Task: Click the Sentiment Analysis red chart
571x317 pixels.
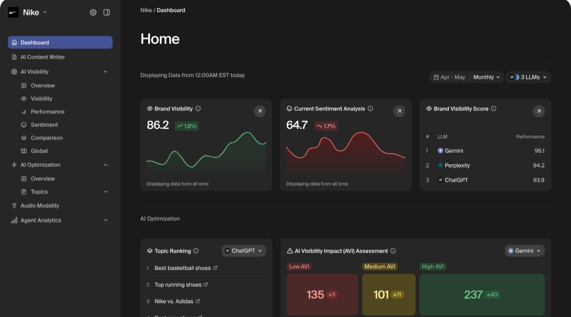Action: pyautogui.click(x=346, y=155)
